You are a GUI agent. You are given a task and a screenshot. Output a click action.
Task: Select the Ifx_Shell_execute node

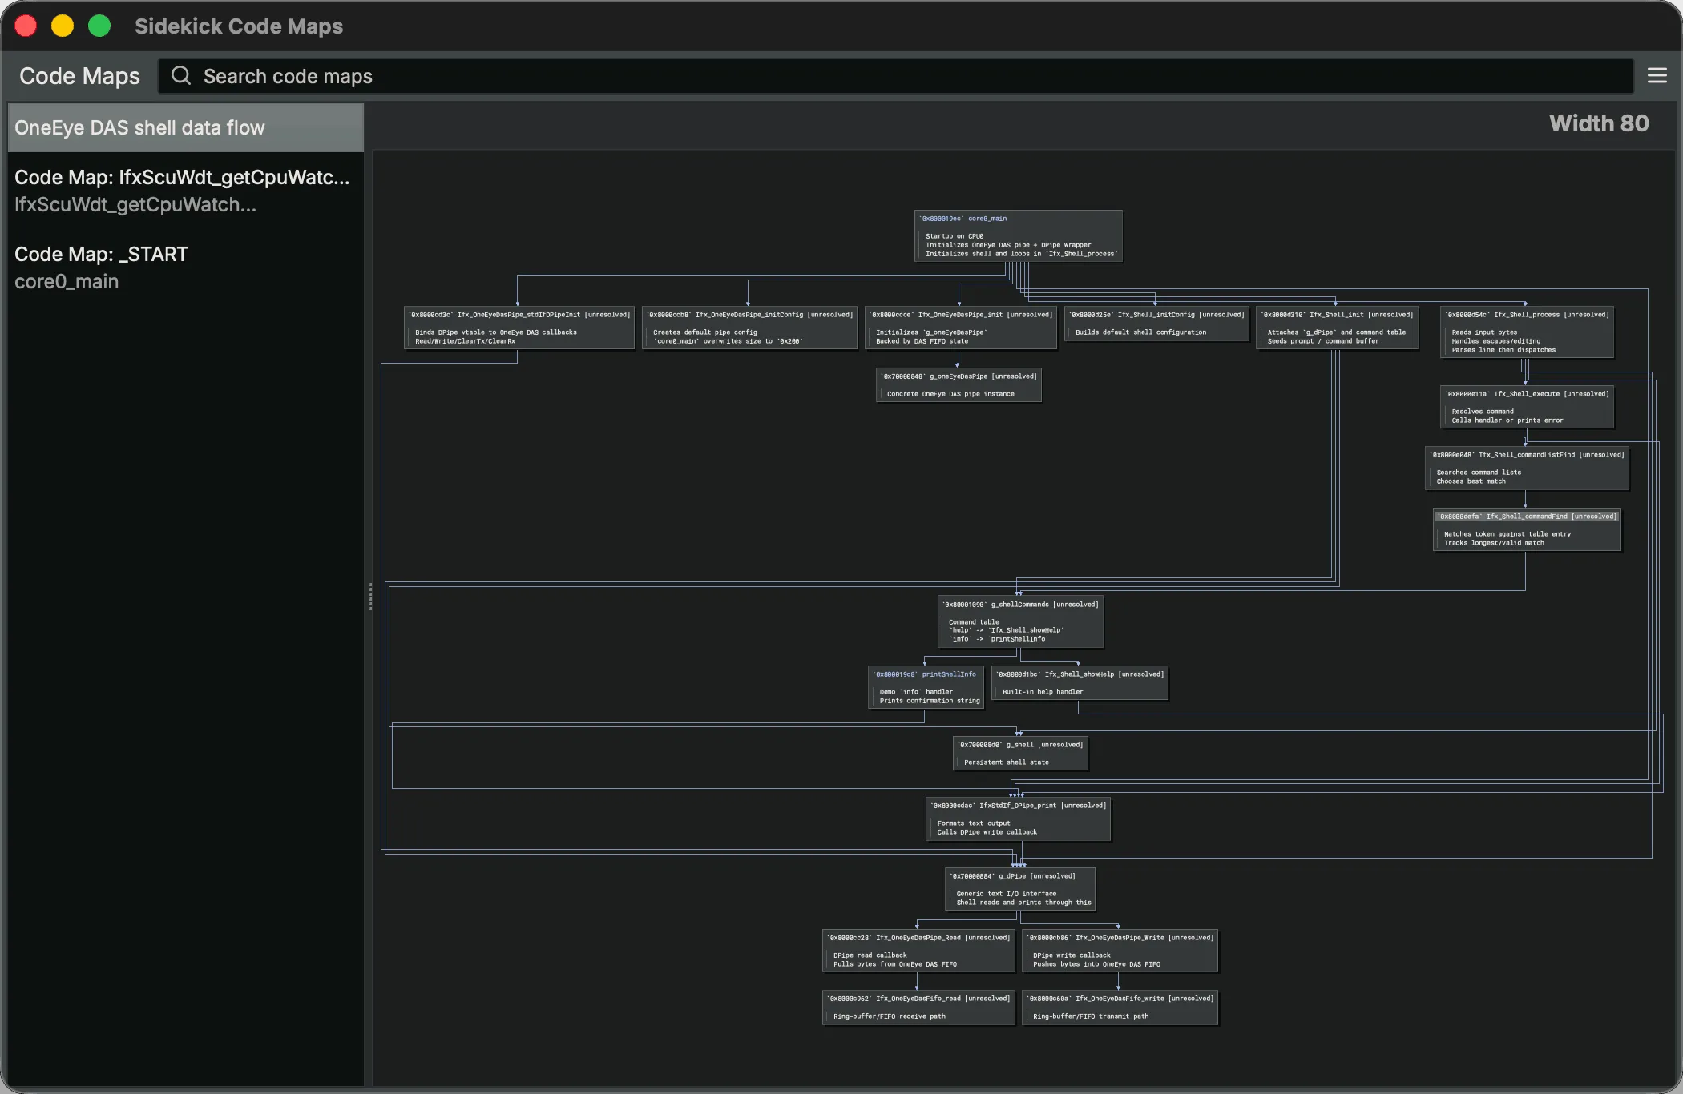click(x=1527, y=407)
